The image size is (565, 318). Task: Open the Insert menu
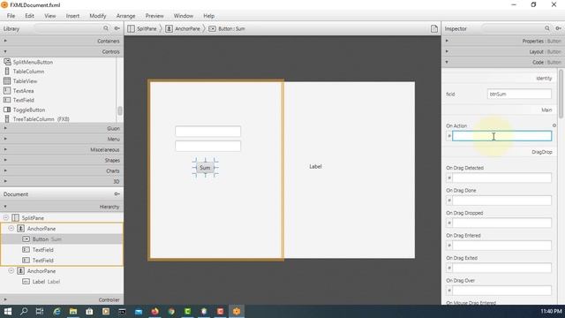(72, 16)
